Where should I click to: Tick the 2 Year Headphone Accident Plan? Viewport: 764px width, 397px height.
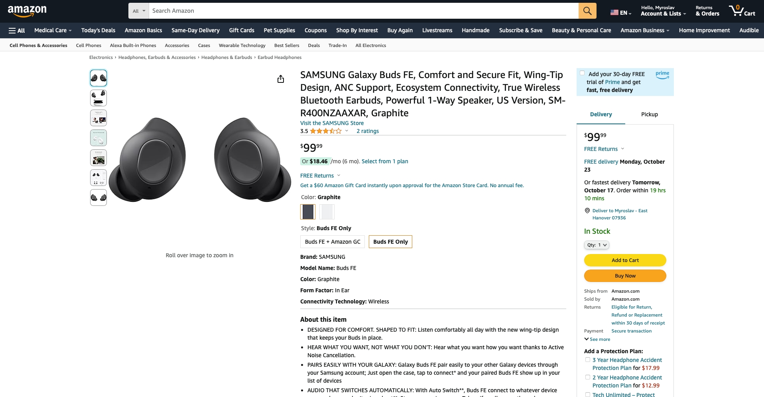587,377
